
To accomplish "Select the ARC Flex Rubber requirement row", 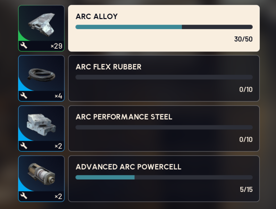I will pyautogui.click(x=164, y=78).
